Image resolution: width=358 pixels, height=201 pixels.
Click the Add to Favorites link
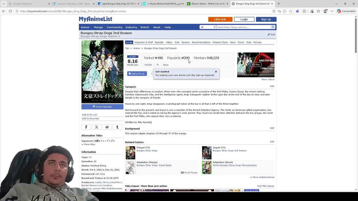91,119
